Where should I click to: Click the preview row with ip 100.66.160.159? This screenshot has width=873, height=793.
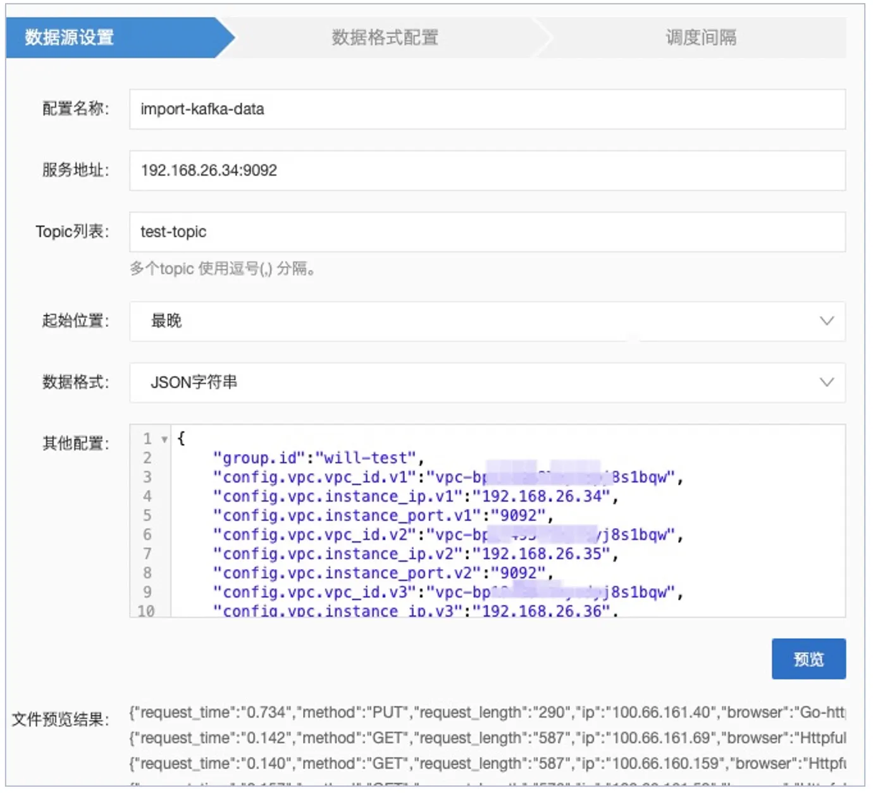487,763
